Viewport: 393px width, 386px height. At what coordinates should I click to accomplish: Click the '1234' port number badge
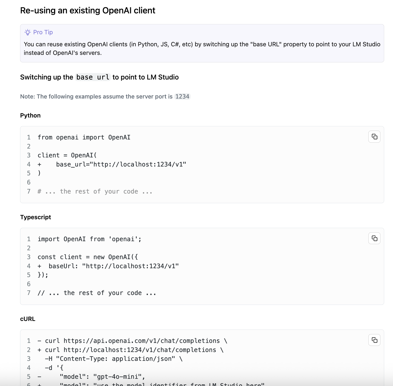coord(183,96)
